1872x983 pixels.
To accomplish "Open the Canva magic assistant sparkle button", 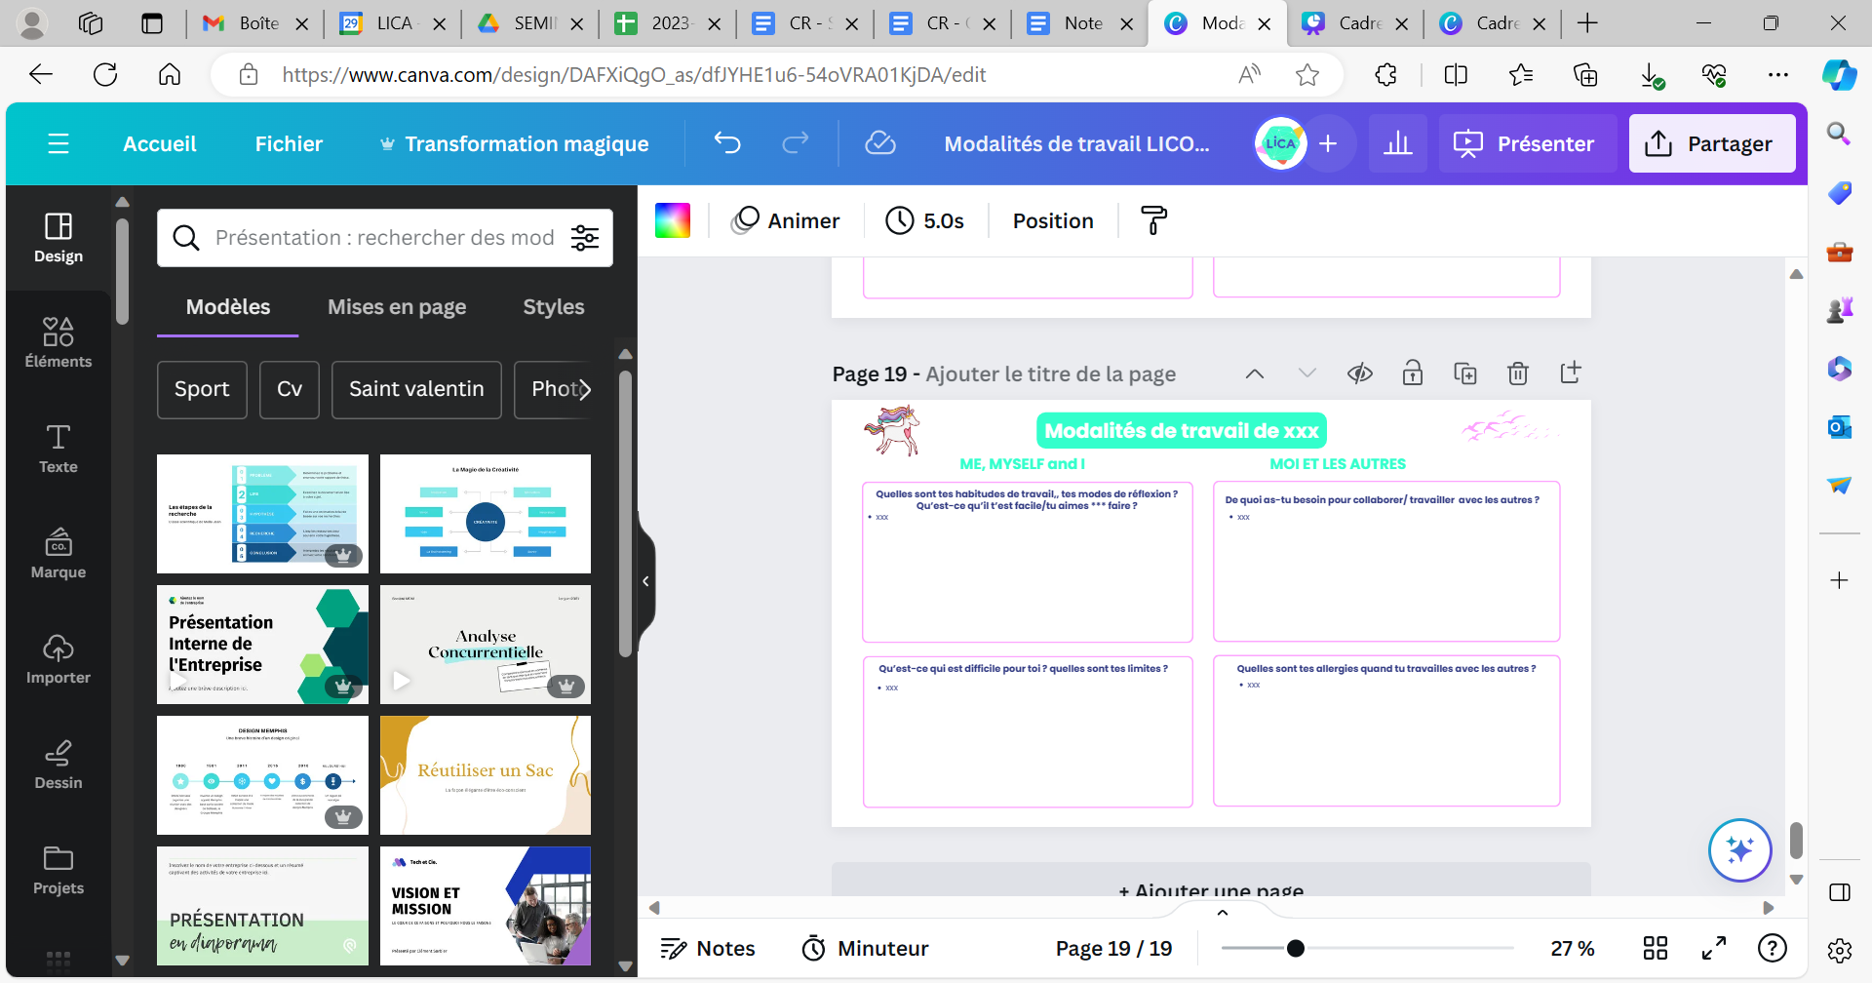I will [1739, 849].
